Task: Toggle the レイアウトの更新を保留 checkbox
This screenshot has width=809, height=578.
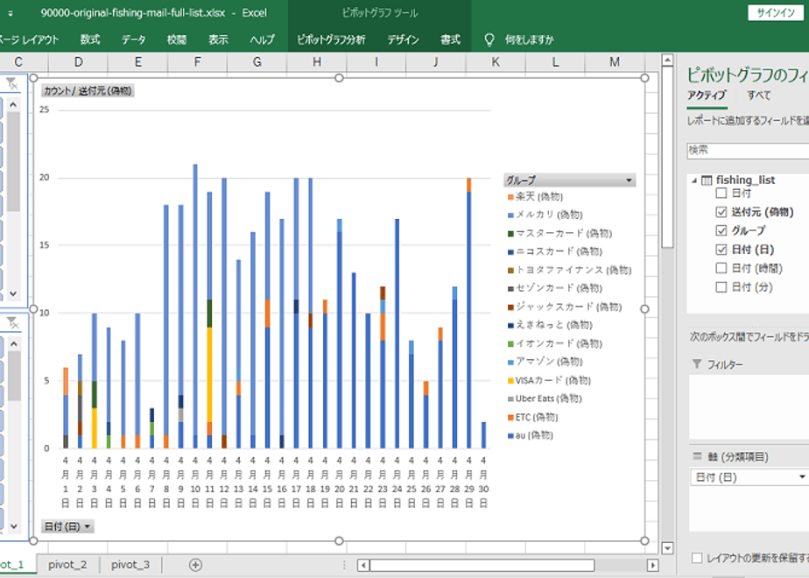Action: (697, 558)
